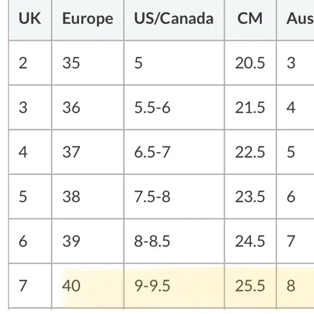Click the highlighted 25.5 CM cell
314x314 pixels.
point(250,286)
